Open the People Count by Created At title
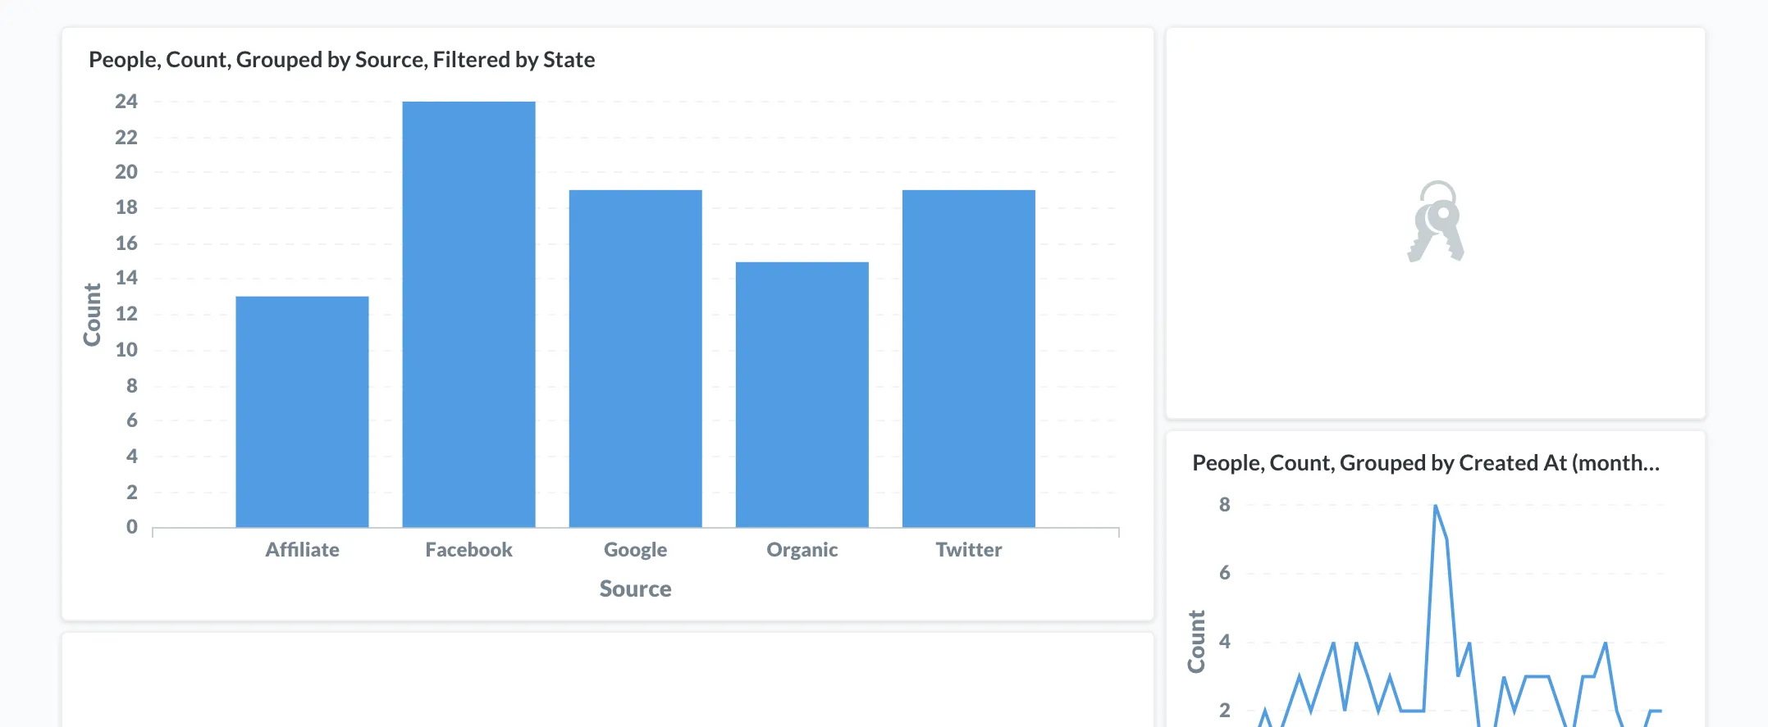 point(1425,463)
